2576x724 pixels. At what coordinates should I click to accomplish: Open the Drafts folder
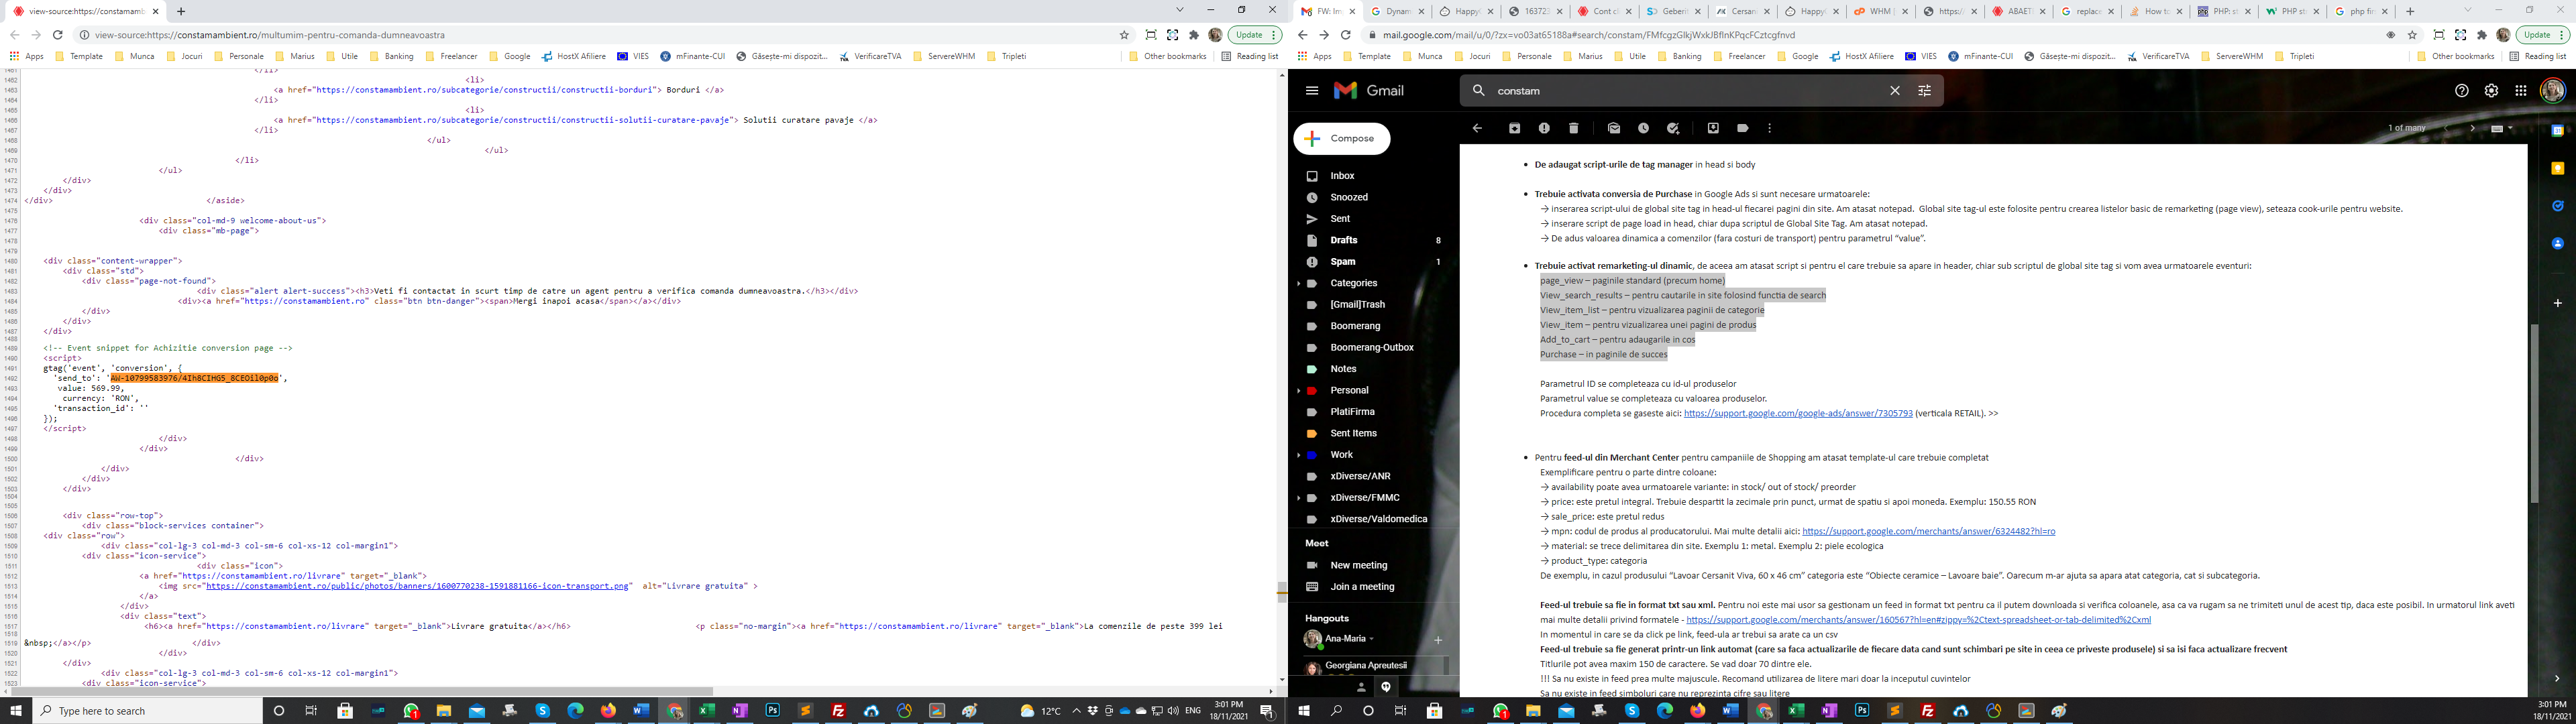click(x=1343, y=240)
